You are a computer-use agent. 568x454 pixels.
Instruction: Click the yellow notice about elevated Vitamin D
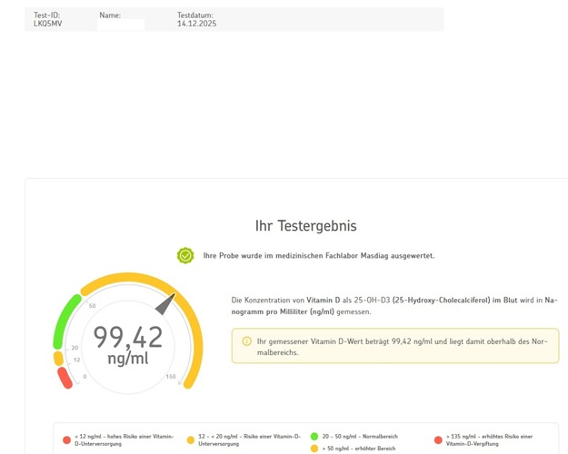pos(395,346)
